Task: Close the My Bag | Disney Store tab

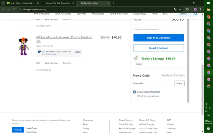Action: click(108, 3)
